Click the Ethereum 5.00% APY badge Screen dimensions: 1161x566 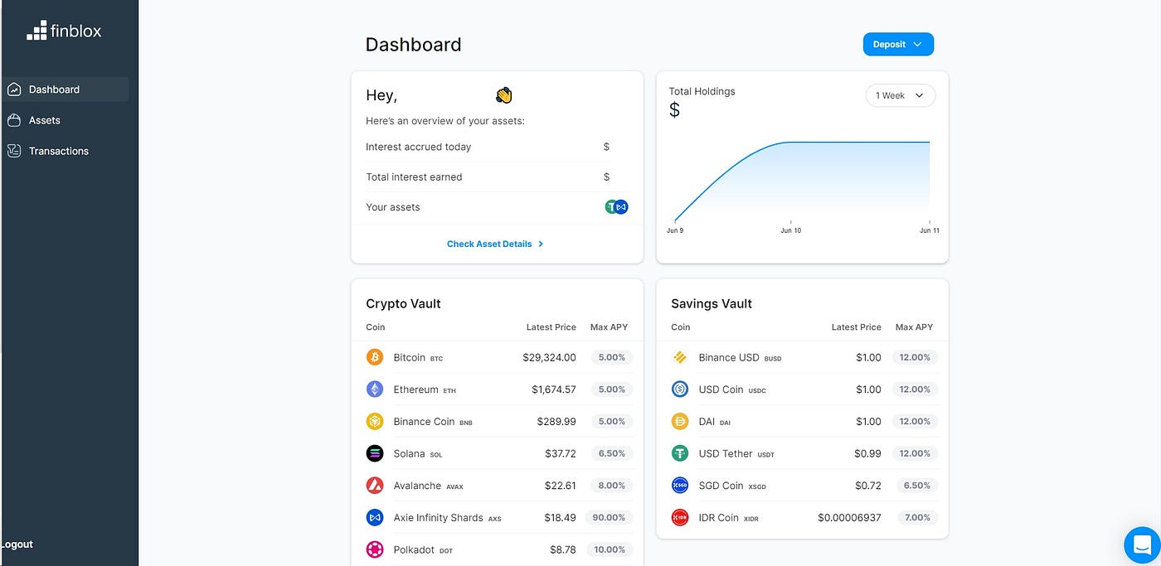pyautogui.click(x=612, y=389)
